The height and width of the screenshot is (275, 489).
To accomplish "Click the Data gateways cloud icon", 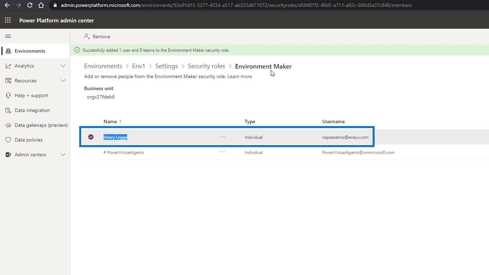I will pos(8,125).
